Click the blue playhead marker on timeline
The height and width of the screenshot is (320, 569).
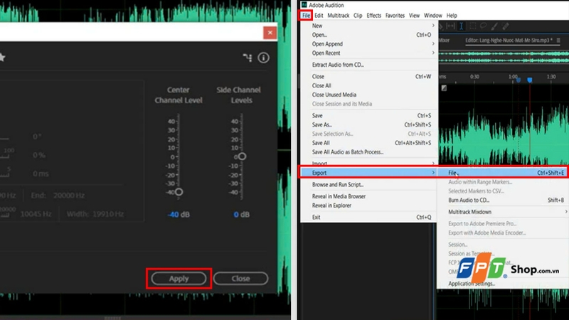coord(530,80)
